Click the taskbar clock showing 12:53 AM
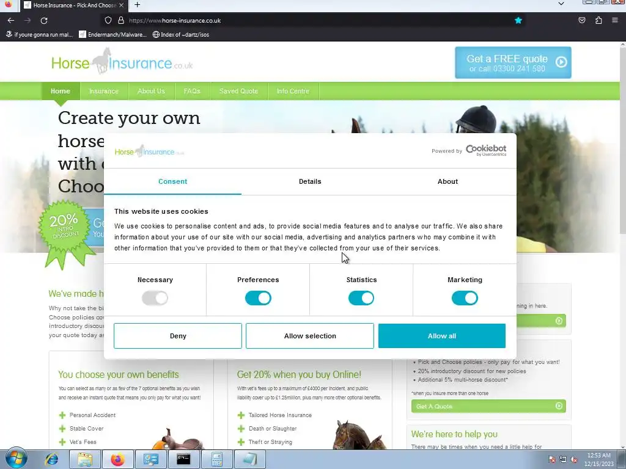Screen dimensions: 626x469 (x=598, y=459)
